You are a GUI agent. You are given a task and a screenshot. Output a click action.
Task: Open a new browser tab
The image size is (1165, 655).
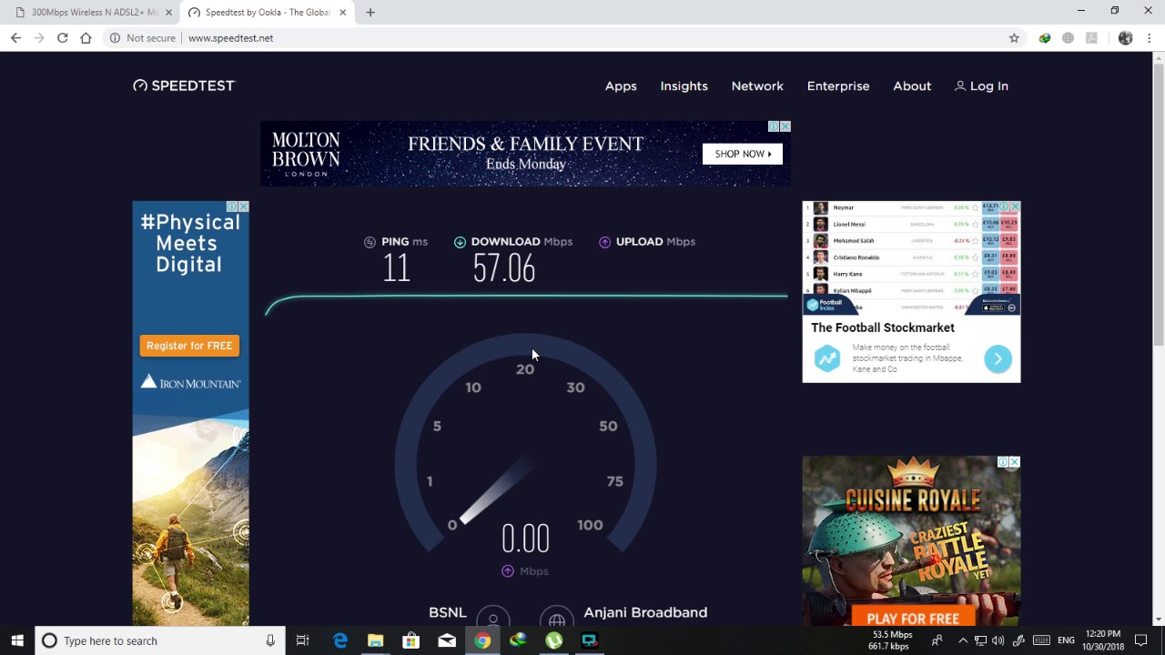[370, 13]
